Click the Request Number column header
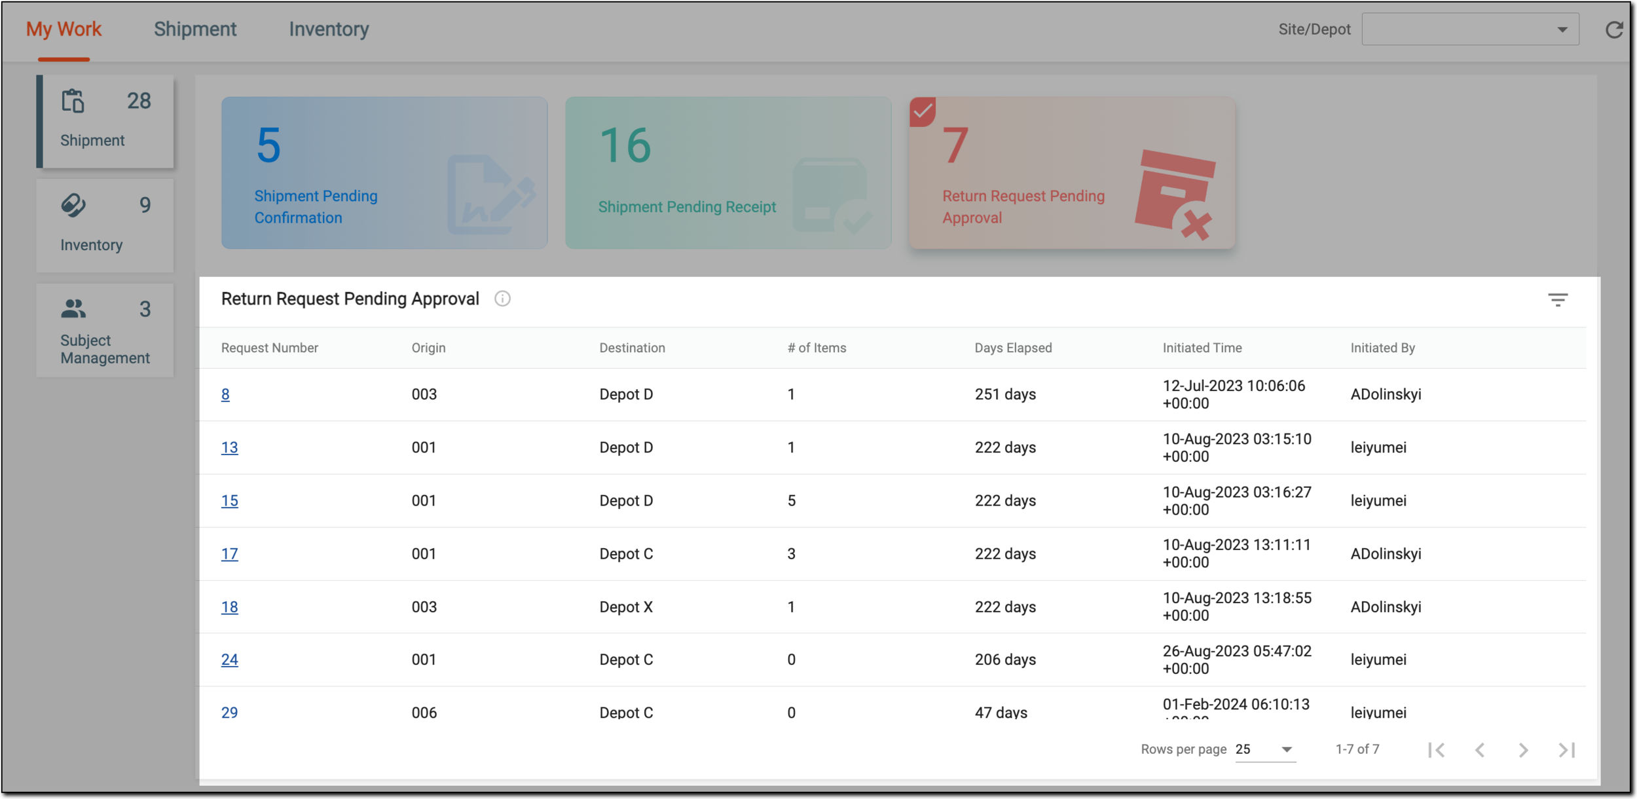Viewport: 1637px width, 799px height. click(270, 348)
